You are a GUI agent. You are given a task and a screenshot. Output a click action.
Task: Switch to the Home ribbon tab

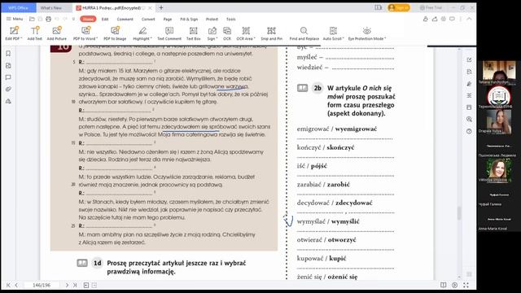pyautogui.click(x=88, y=19)
